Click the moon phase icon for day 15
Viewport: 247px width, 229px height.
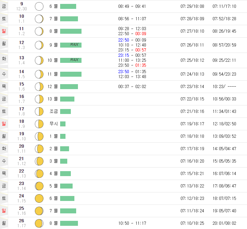39,87
